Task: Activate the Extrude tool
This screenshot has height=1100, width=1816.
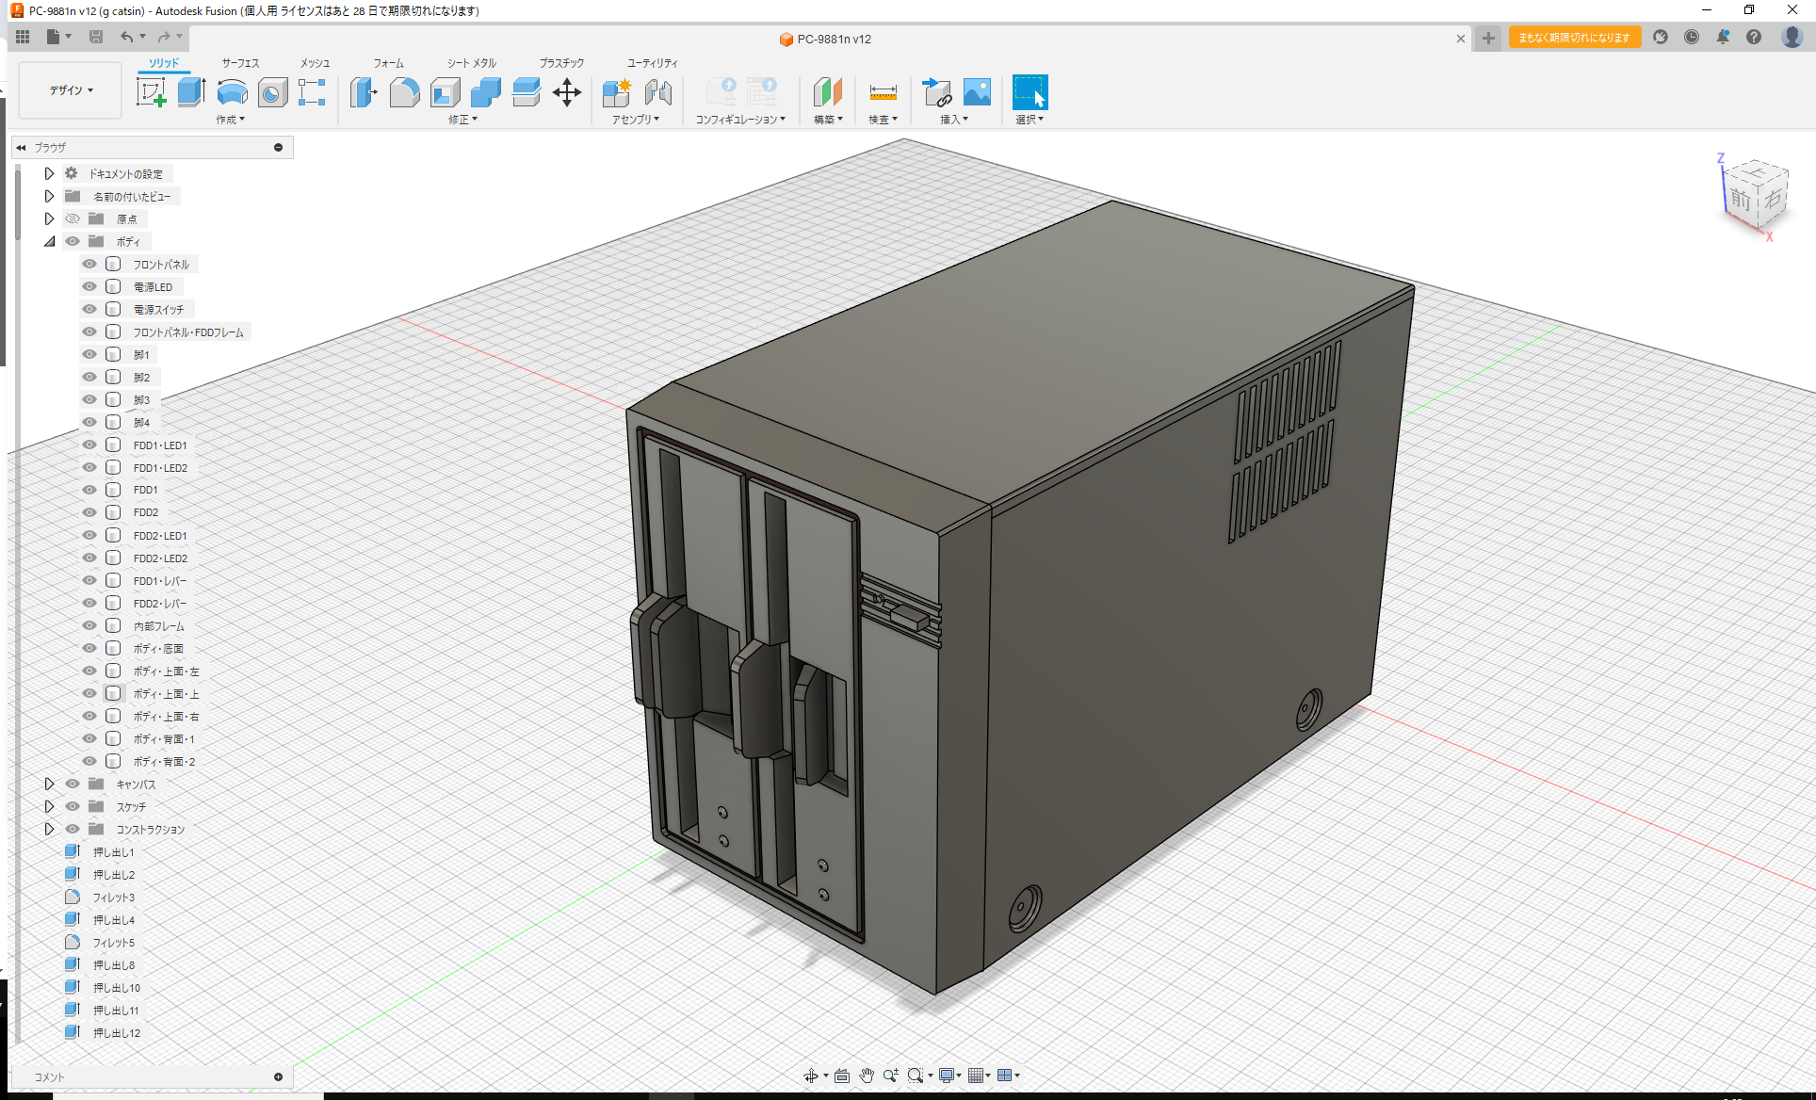Action: click(192, 92)
